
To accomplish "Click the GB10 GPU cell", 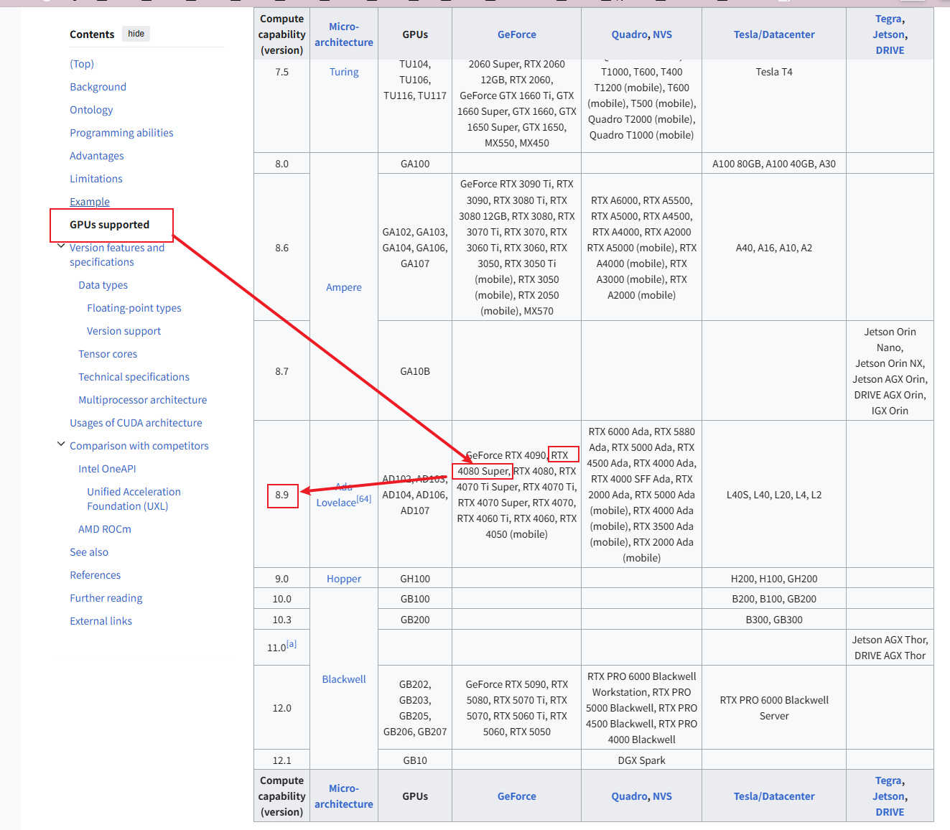I will [415, 760].
